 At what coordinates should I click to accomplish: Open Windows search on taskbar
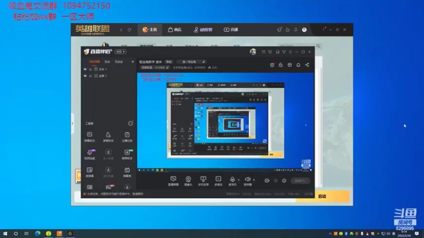tap(16, 234)
